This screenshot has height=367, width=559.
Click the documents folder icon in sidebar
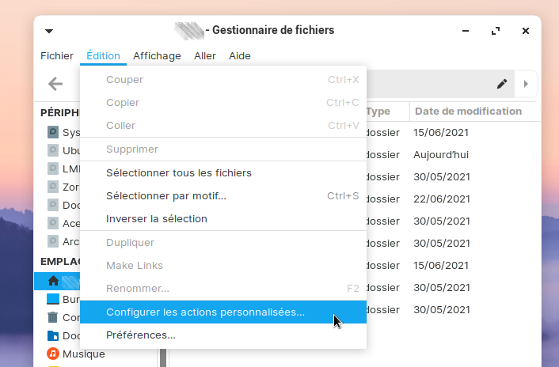click(53, 335)
